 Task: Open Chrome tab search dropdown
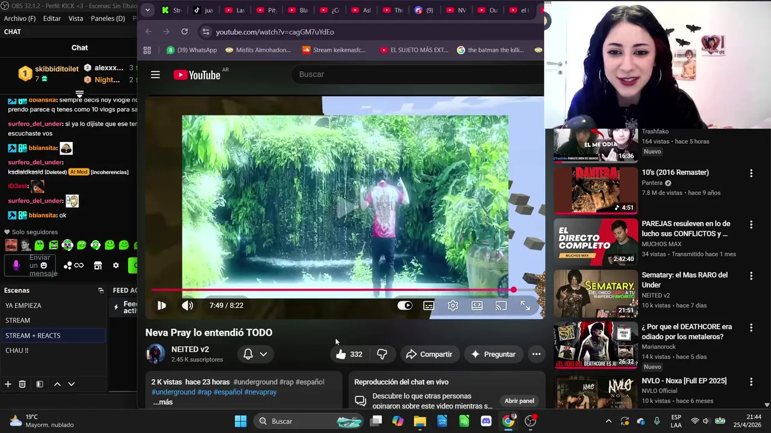[x=148, y=10]
